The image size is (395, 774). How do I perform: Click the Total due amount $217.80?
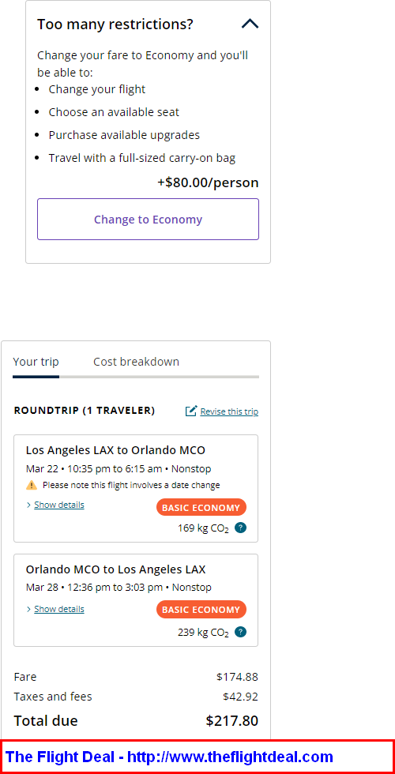coord(232,720)
